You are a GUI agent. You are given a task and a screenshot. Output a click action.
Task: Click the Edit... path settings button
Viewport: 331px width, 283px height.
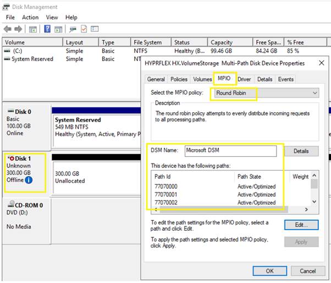[x=301, y=225]
